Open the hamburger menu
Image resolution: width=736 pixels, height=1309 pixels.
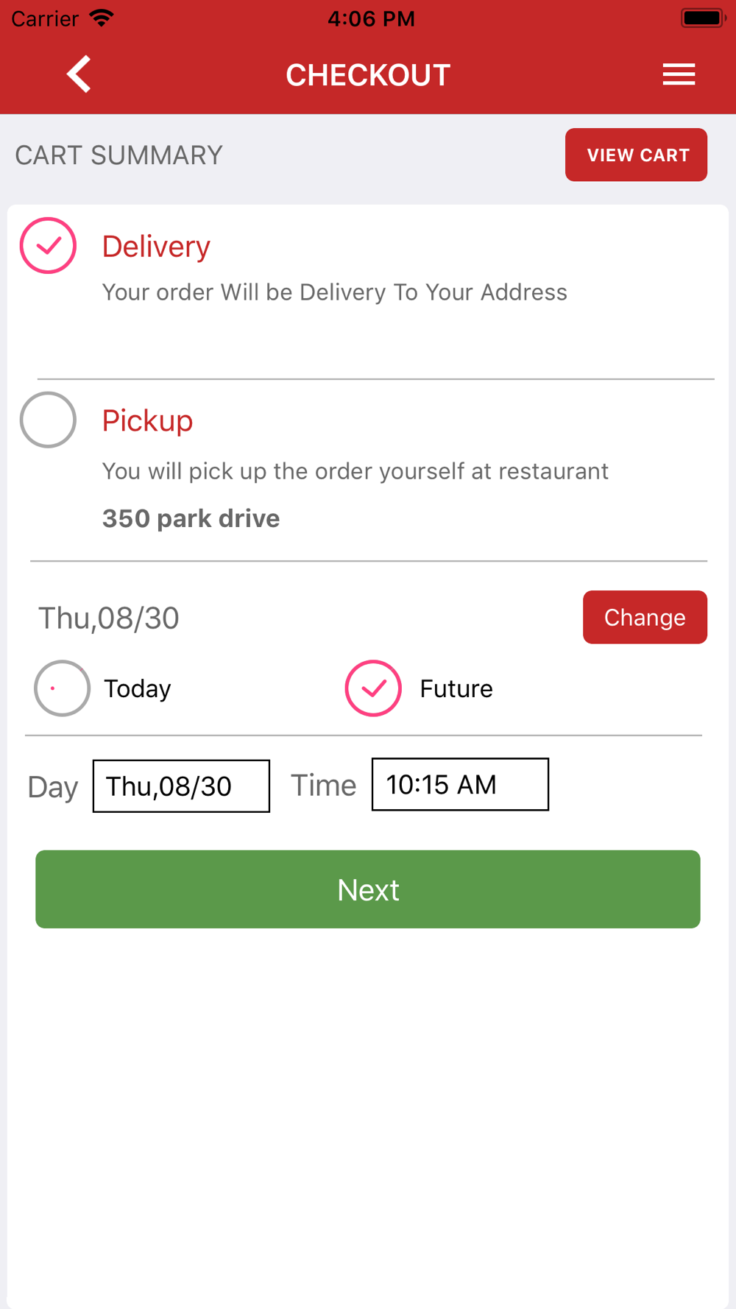678,74
